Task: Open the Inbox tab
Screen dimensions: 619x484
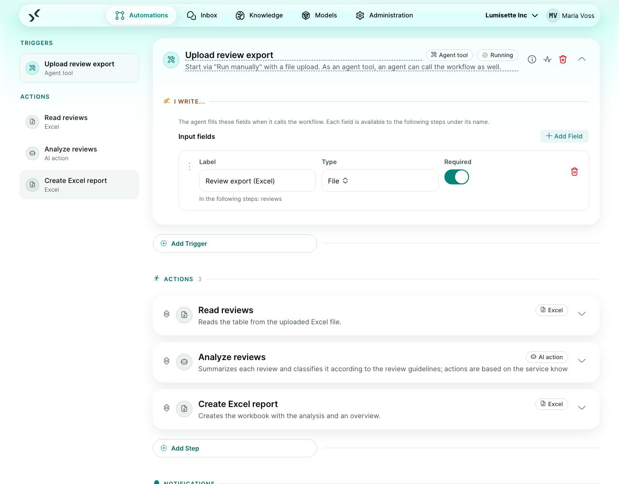Action: click(x=202, y=15)
